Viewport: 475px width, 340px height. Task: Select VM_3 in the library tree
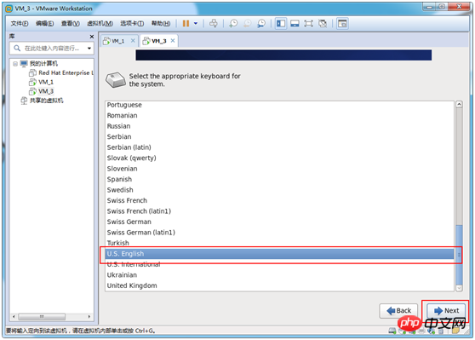point(46,91)
